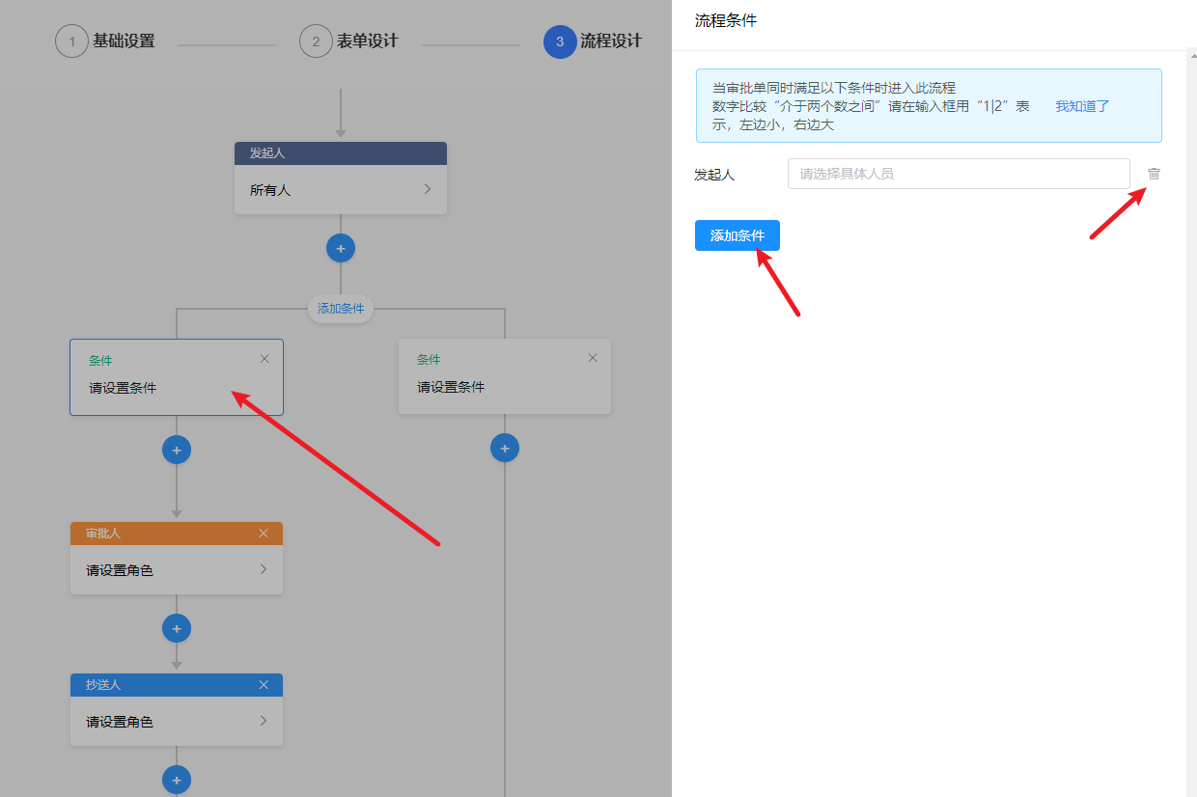Remove the 审批人 node with its × icon
The height and width of the screenshot is (797, 1197).
[264, 533]
